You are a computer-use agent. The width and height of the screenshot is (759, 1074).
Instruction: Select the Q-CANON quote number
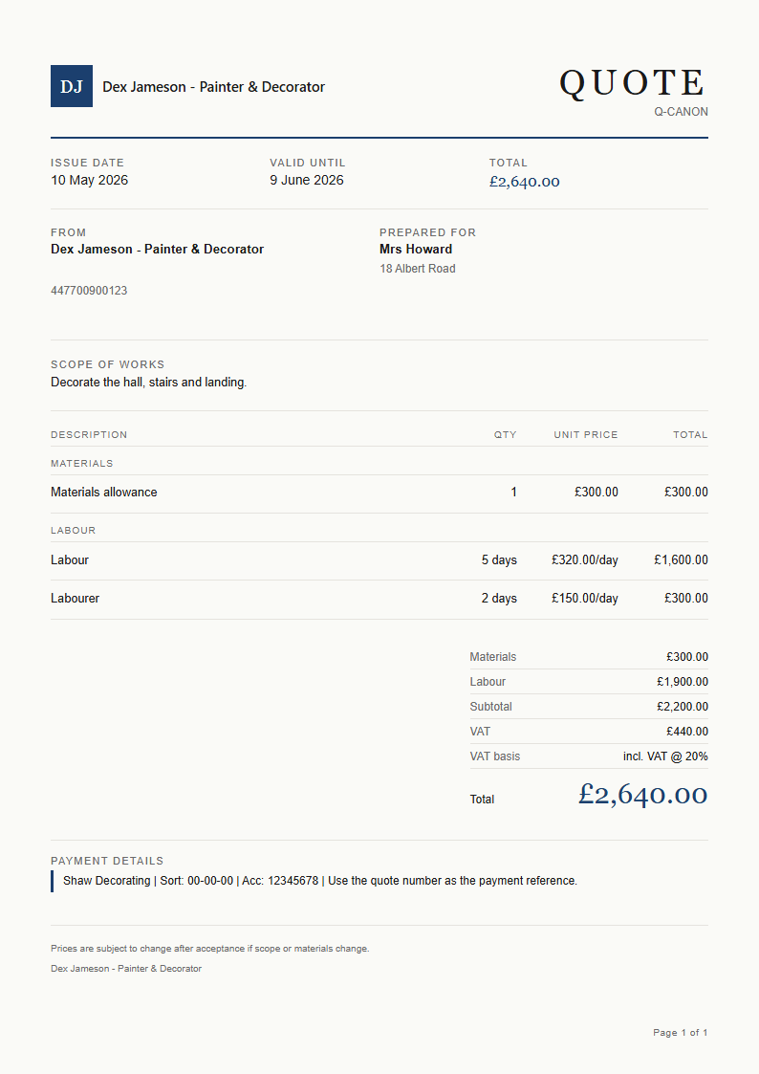pyautogui.click(x=681, y=112)
